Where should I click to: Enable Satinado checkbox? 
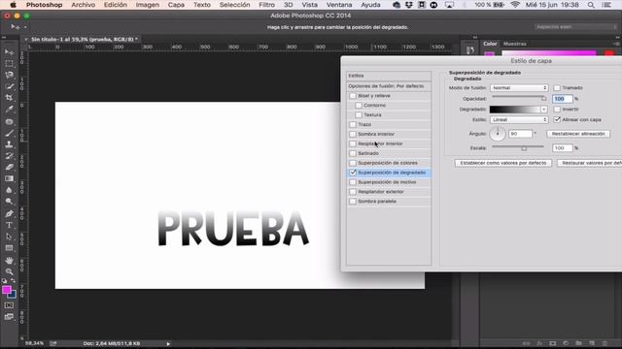click(353, 153)
